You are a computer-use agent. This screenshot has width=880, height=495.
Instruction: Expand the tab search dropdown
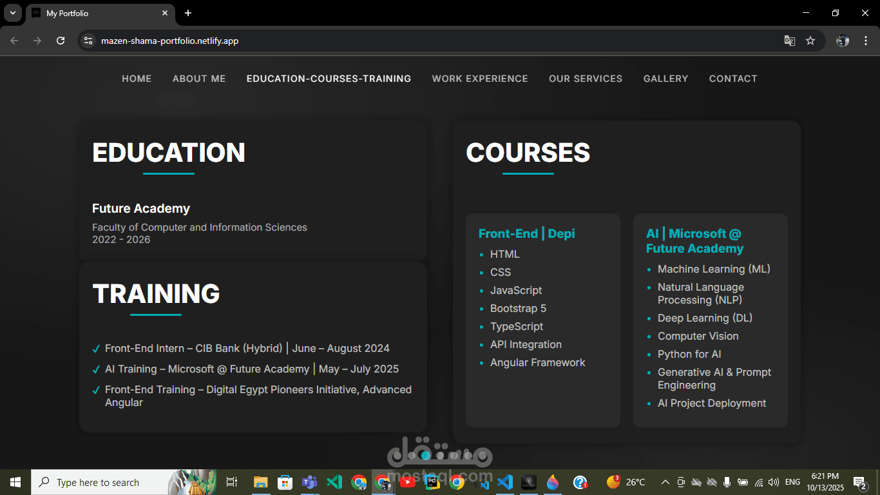[13, 13]
